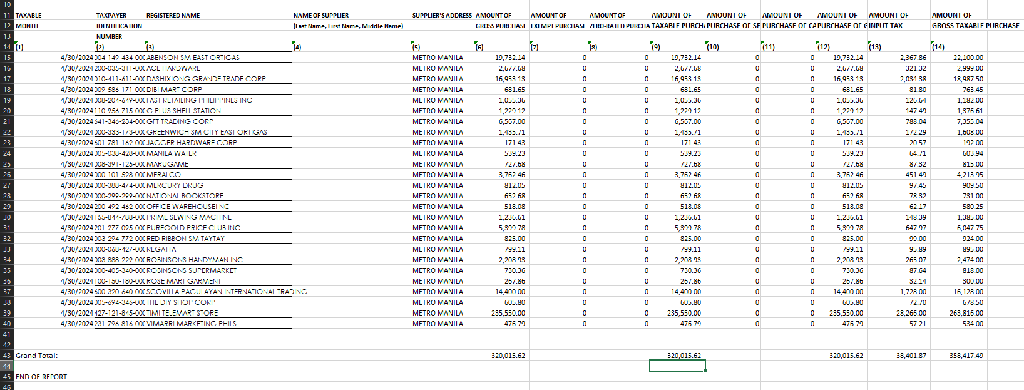The height and width of the screenshot is (390, 1024).
Task: Select THE DIY SHOP CORP cell
Action: point(218,302)
